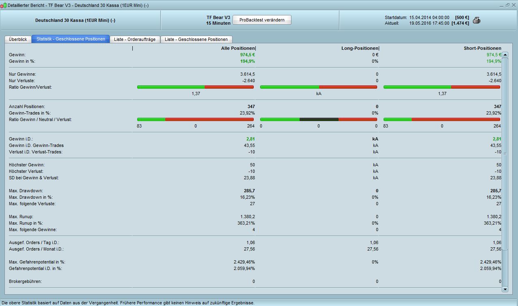Click 'Max. Drawdown:' row label
Image resolution: width=518 pixels, height=306 pixels.
pyautogui.click(x=26, y=191)
